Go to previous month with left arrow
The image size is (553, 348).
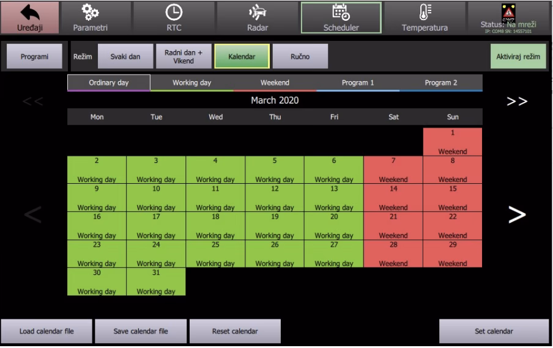coord(33,214)
